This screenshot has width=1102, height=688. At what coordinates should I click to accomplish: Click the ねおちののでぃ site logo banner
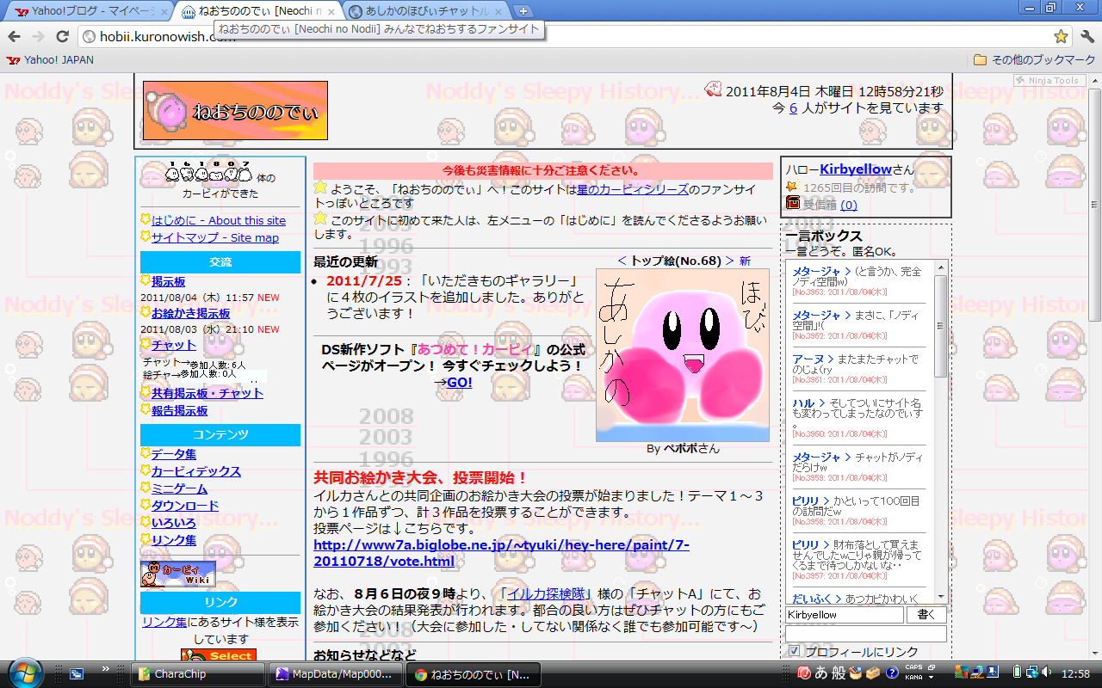pyautogui.click(x=235, y=110)
